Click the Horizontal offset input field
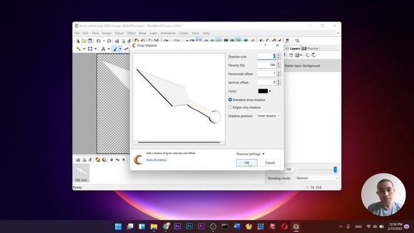The image size is (414, 233). tap(267, 74)
